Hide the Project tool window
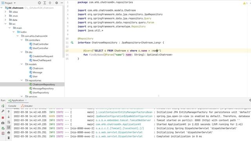 click(62, 3)
